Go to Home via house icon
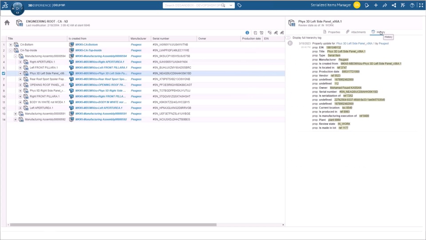The width and height of the screenshot is (426, 240). [7, 23]
